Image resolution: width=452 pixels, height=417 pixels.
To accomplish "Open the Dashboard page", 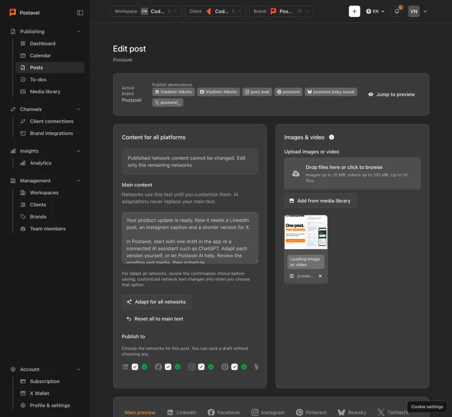I will click(x=42, y=44).
